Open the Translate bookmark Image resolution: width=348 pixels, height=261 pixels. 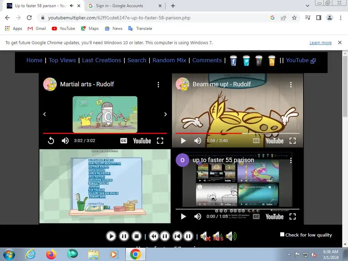pyautogui.click(x=140, y=29)
